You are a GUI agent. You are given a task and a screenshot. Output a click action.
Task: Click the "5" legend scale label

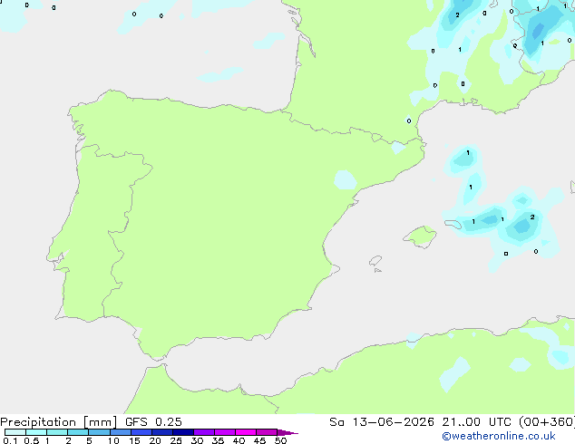[x=89, y=440]
